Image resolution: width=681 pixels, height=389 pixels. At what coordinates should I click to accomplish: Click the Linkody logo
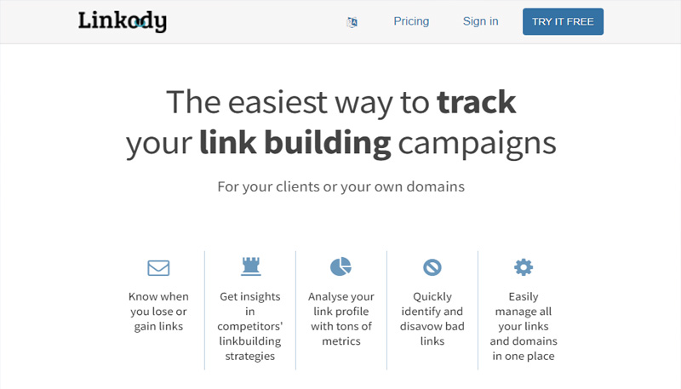click(x=122, y=21)
